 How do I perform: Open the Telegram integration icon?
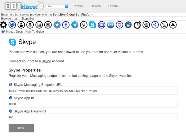(x=75, y=25)
